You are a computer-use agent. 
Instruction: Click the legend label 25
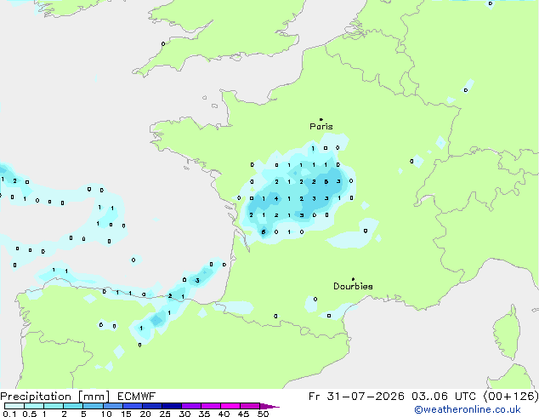point(165,414)
